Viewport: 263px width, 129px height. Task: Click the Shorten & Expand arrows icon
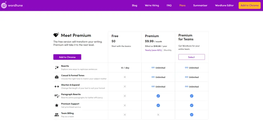click(x=57, y=86)
